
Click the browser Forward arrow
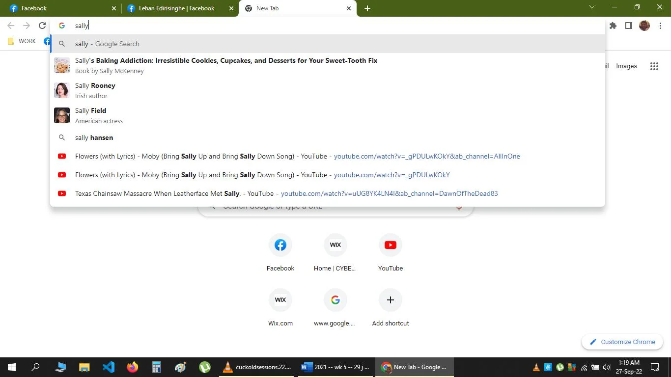coord(27,26)
